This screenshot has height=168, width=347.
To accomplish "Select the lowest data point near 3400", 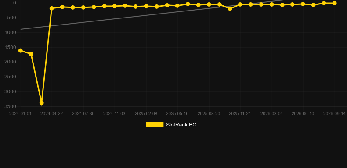I will (41, 103).
